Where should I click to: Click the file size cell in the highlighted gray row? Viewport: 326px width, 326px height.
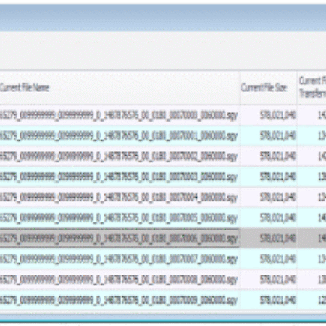pyautogui.click(x=269, y=238)
